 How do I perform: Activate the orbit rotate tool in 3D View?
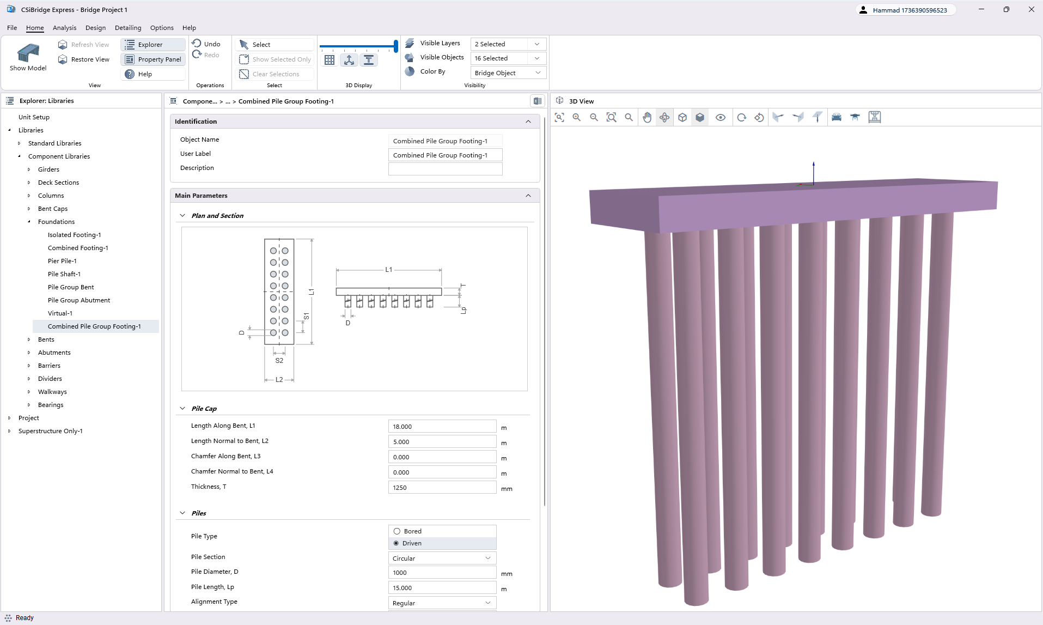[x=664, y=117]
